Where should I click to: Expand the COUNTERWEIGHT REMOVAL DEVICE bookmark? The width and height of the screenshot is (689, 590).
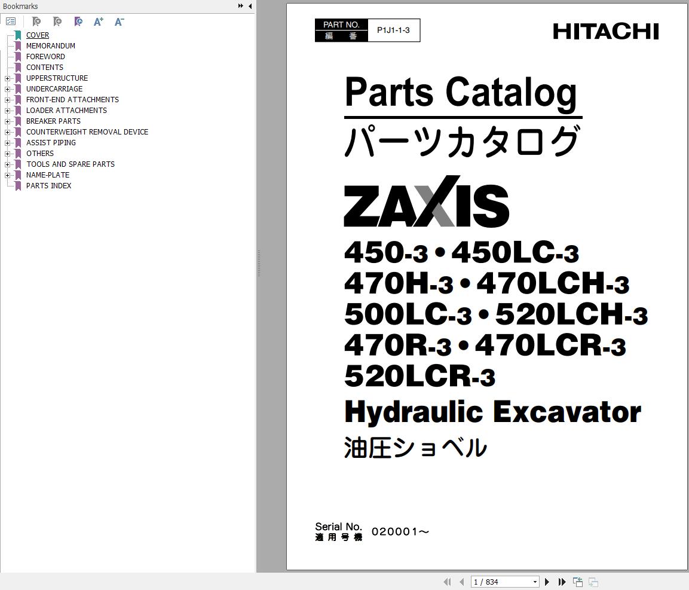point(7,132)
